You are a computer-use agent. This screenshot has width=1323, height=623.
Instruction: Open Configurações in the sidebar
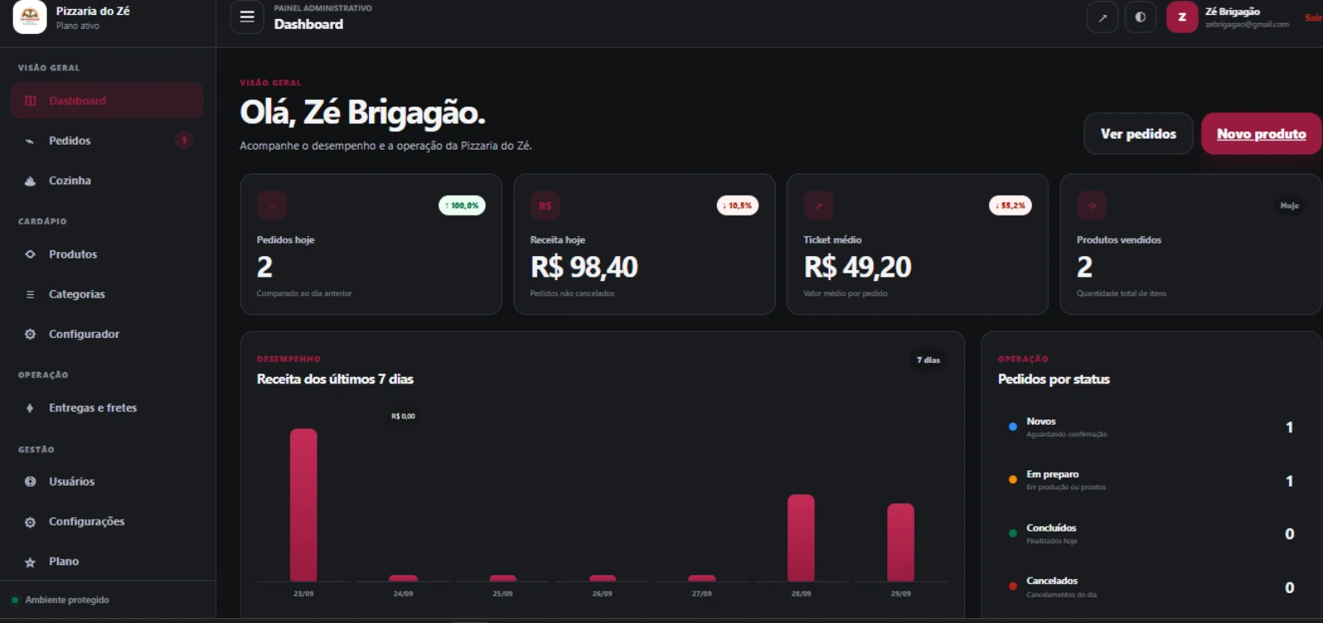click(x=107, y=521)
